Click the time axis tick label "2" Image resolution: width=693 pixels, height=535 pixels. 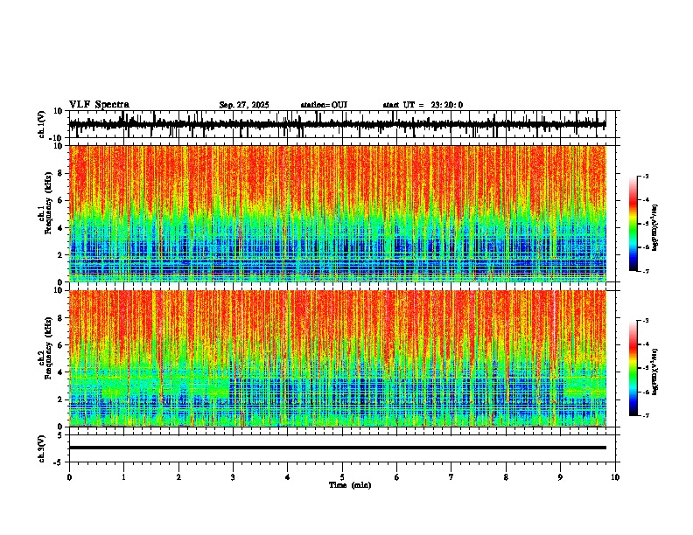tap(178, 477)
